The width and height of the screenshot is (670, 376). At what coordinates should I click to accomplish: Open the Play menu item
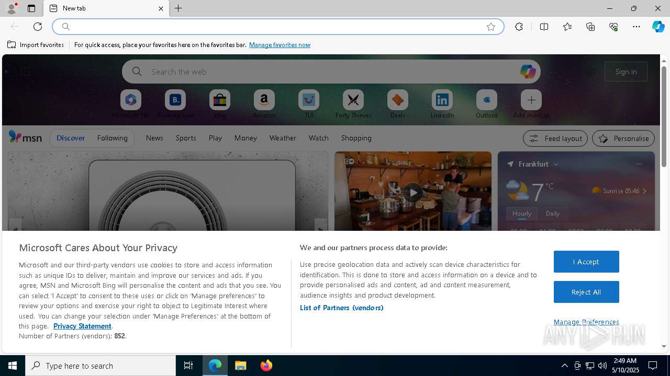pyautogui.click(x=215, y=138)
